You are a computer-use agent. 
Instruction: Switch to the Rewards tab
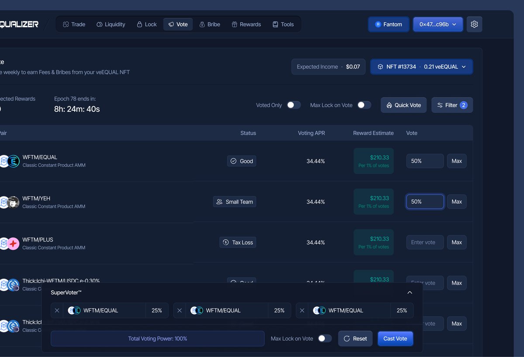pos(246,24)
